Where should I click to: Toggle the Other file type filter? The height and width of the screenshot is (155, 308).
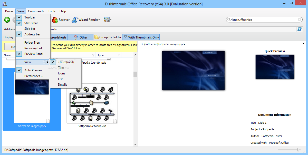(x=81, y=37)
